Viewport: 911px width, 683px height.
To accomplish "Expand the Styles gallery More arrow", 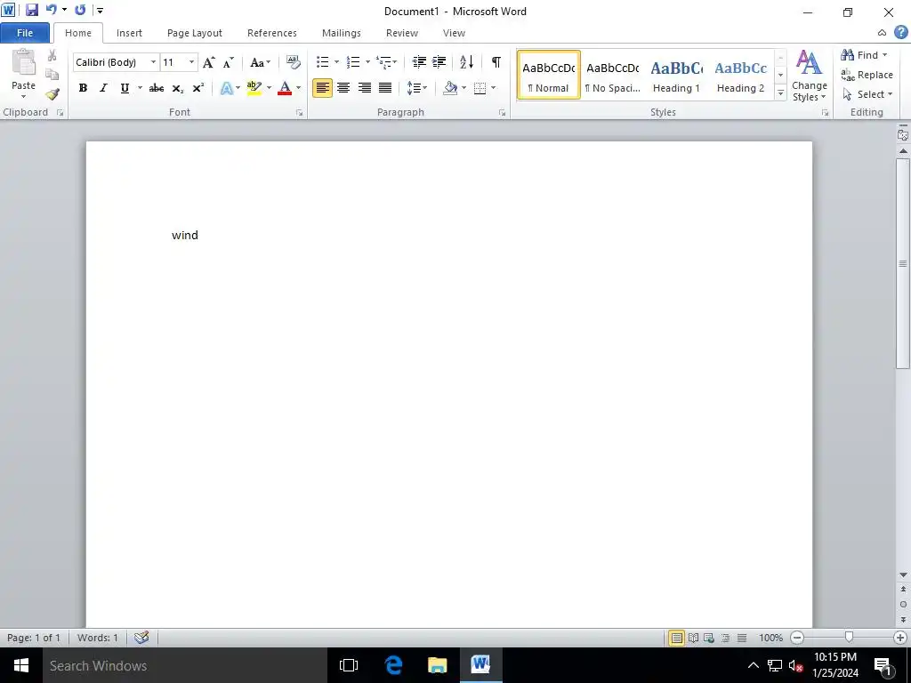I will tap(781, 92).
